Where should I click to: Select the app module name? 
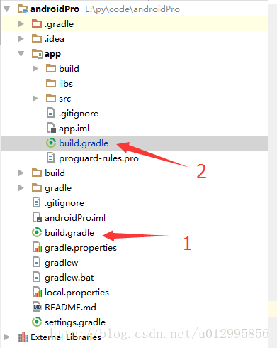[x=52, y=55]
